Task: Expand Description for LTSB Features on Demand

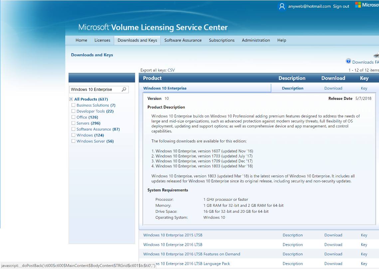Action: [293, 254]
